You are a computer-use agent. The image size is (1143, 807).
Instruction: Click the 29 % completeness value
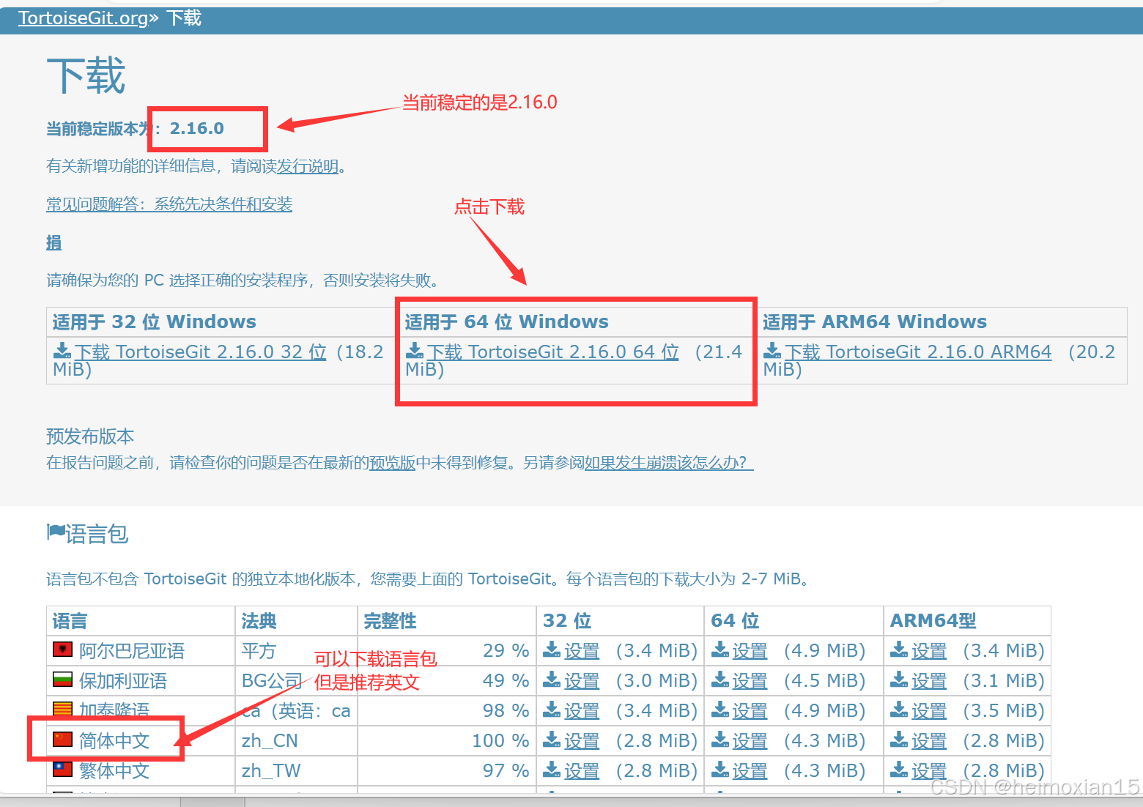pos(506,650)
